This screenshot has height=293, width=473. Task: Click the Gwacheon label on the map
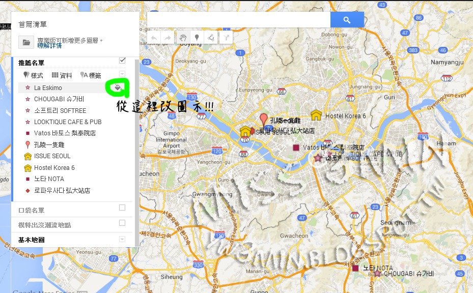tap(294, 236)
